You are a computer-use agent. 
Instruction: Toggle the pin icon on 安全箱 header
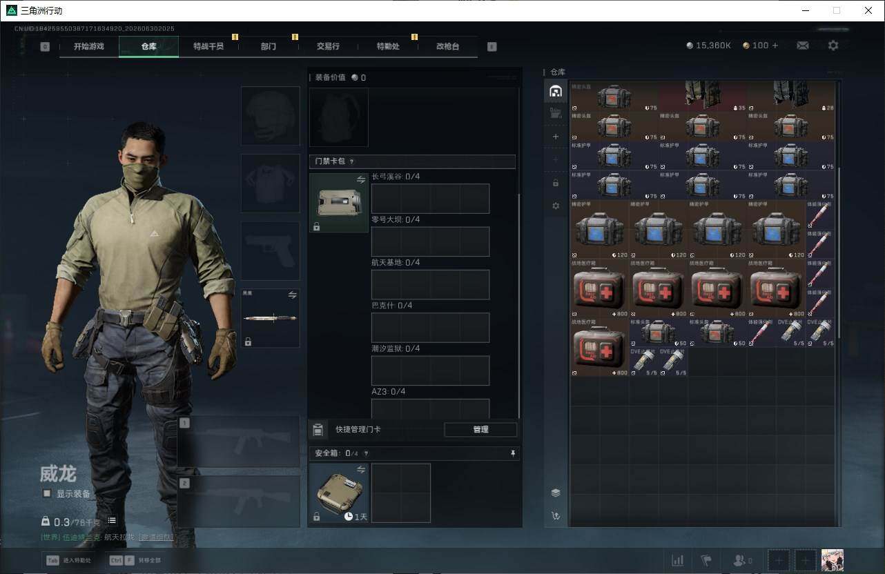(x=512, y=453)
